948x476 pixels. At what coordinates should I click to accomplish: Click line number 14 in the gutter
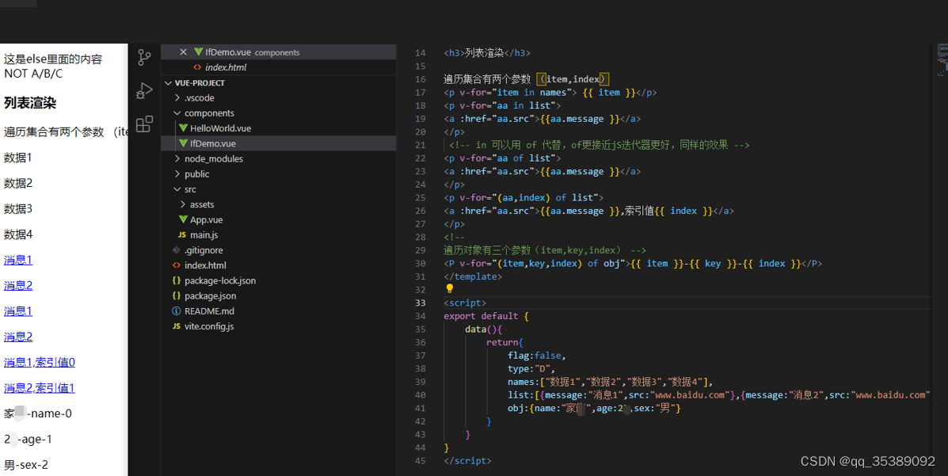click(421, 53)
